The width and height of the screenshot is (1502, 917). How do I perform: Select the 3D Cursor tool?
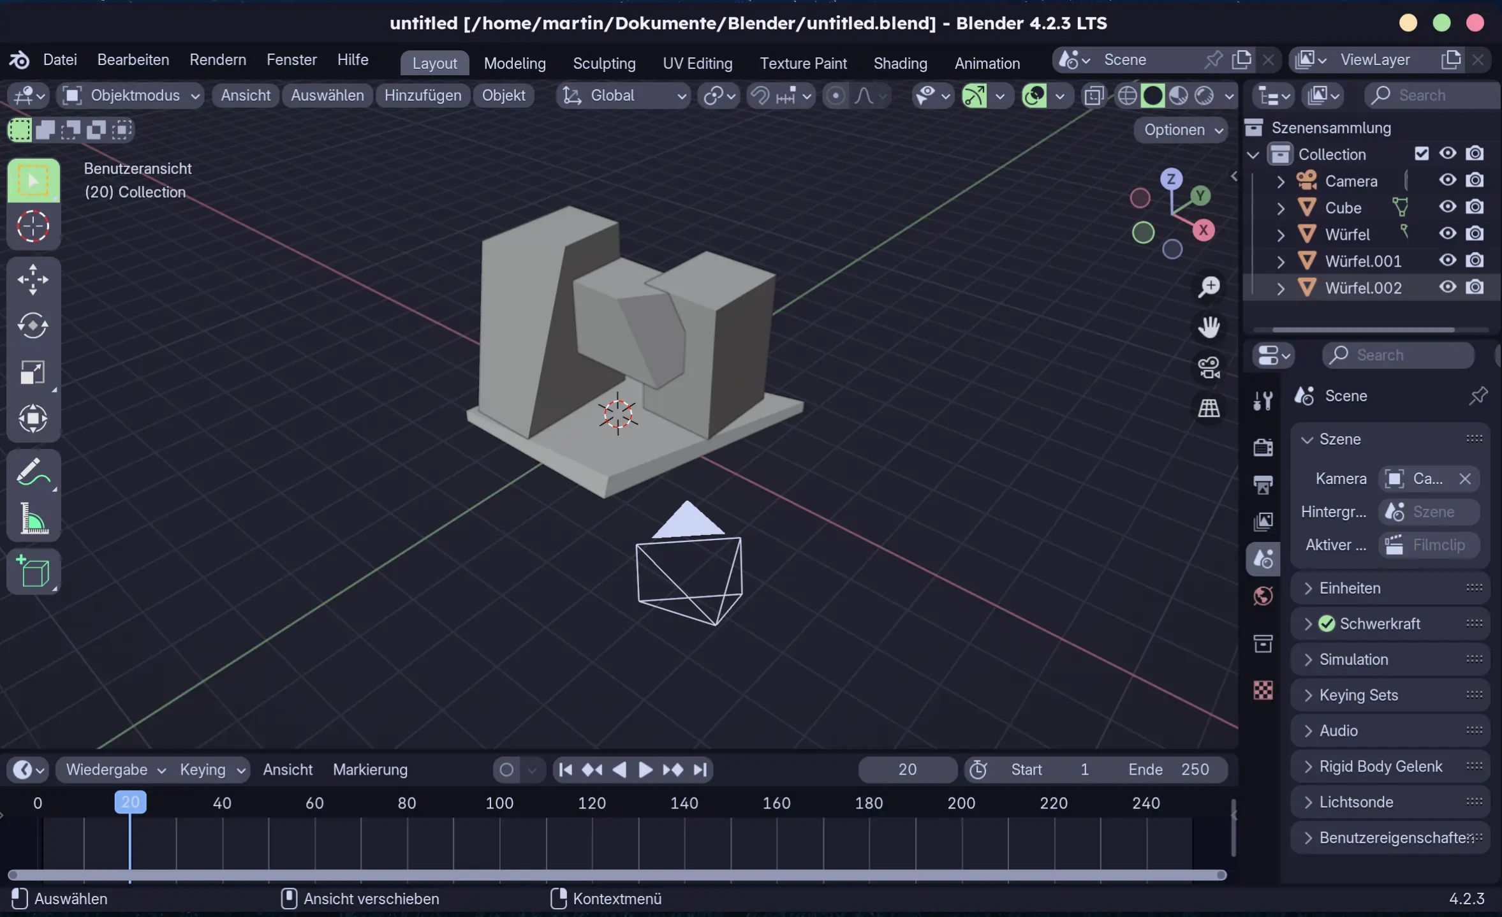pos(33,226)
